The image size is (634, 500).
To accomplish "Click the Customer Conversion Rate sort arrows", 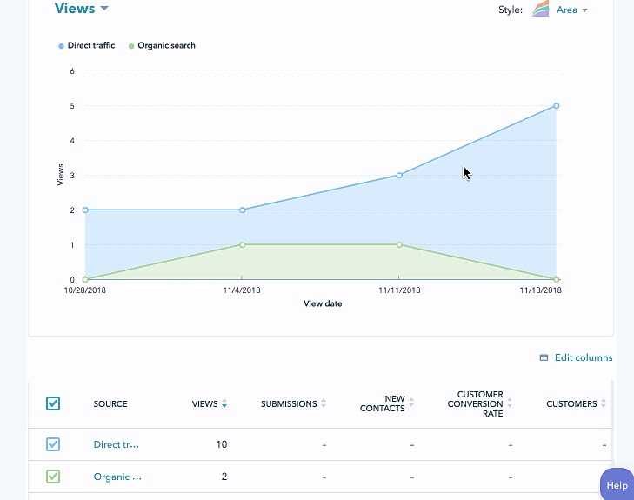I will pos(510,403).
